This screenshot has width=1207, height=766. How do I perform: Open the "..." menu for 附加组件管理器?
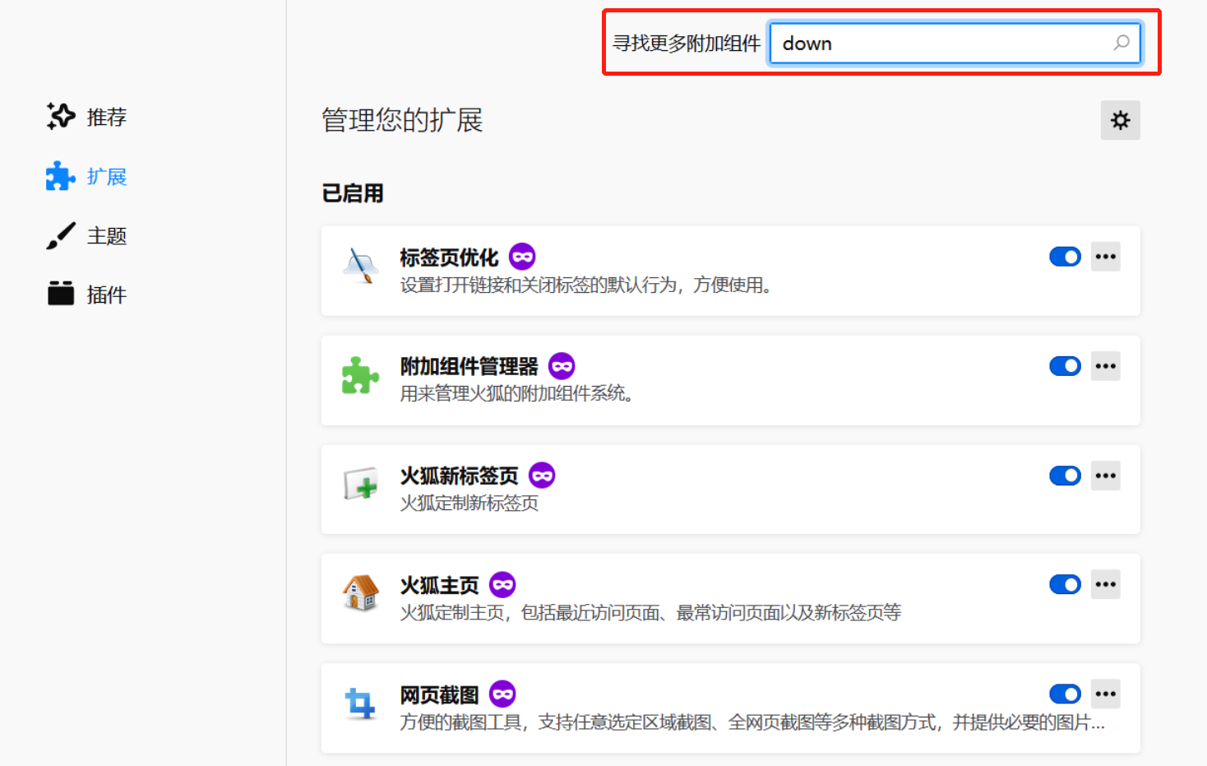tap(1105, 365)
